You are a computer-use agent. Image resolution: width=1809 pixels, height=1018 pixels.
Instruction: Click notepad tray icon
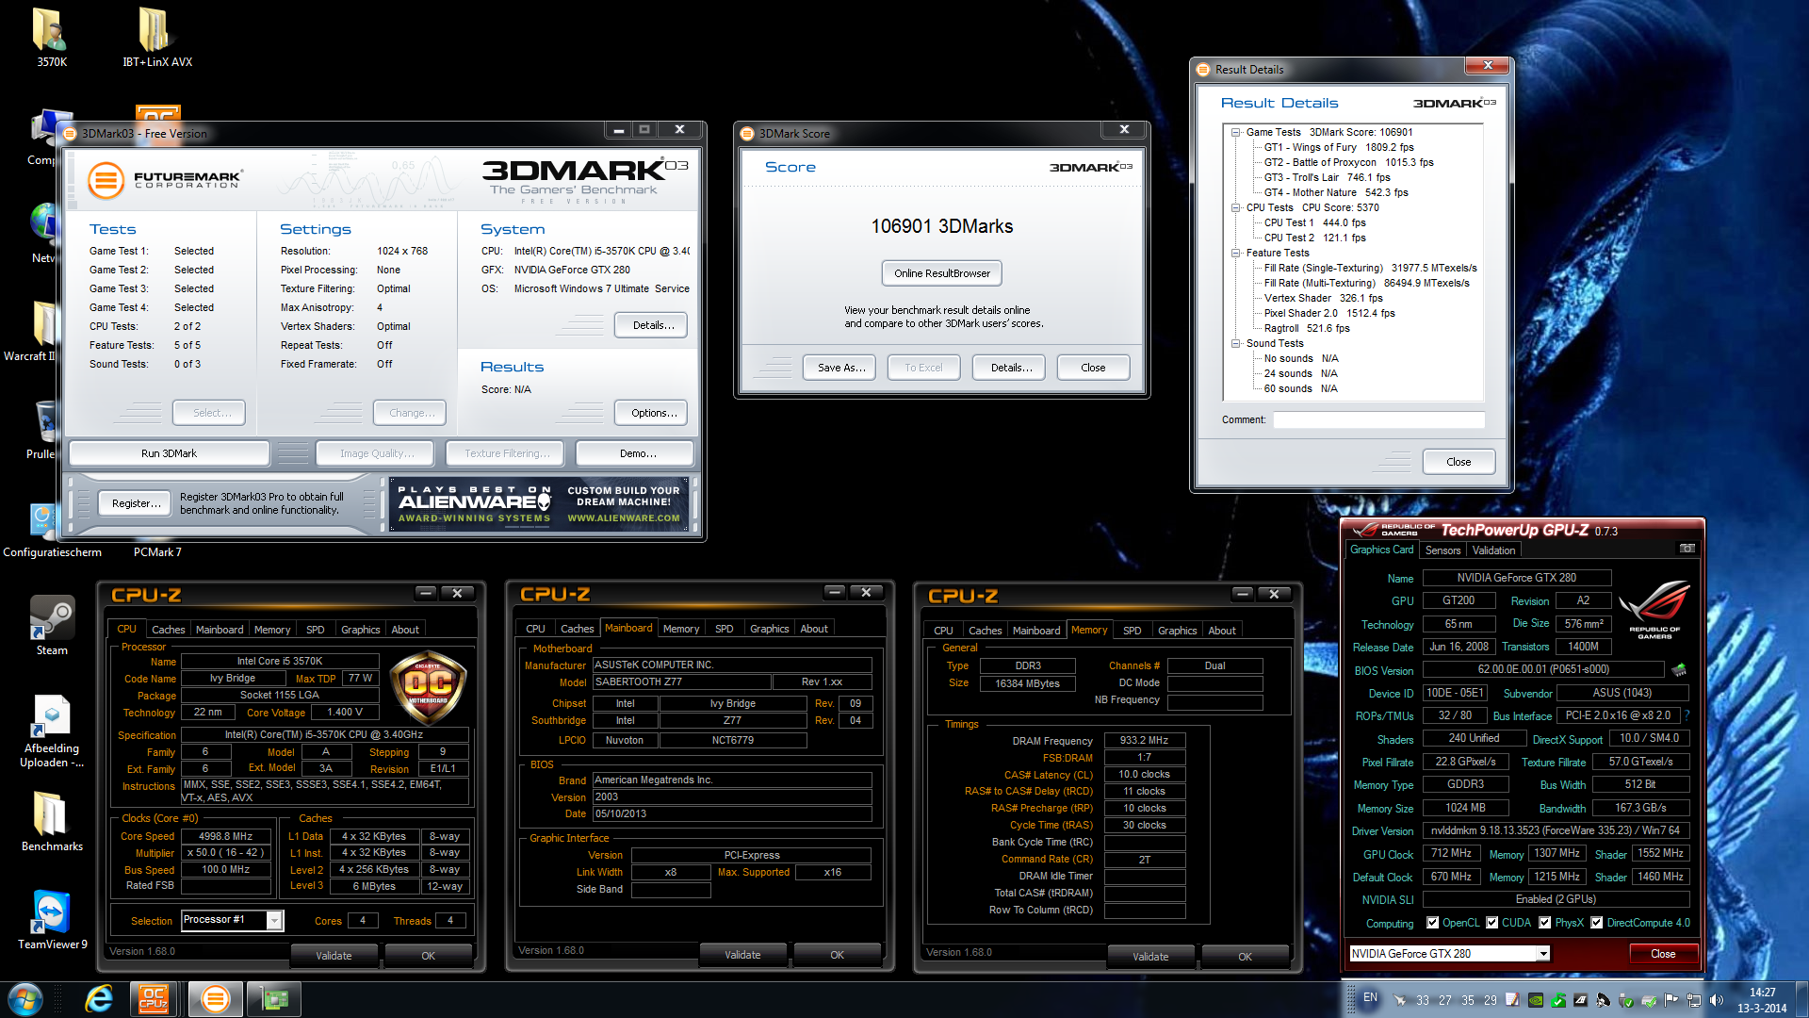point(1512,1000)
